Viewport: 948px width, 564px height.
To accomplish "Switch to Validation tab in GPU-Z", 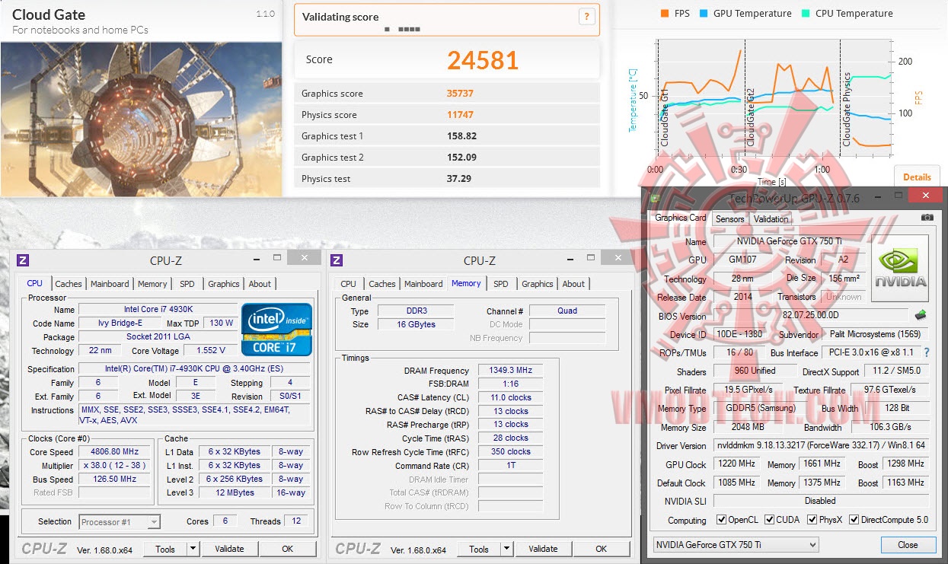I will tap(771, 219).
